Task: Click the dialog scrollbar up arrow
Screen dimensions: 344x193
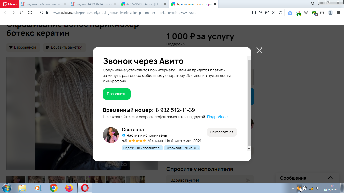Action: (249, 58)
